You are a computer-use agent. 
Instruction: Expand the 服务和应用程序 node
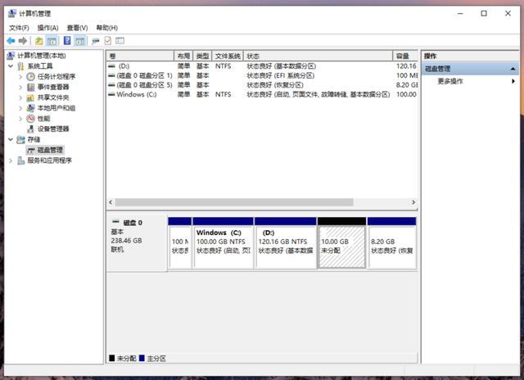pos(11,161)
